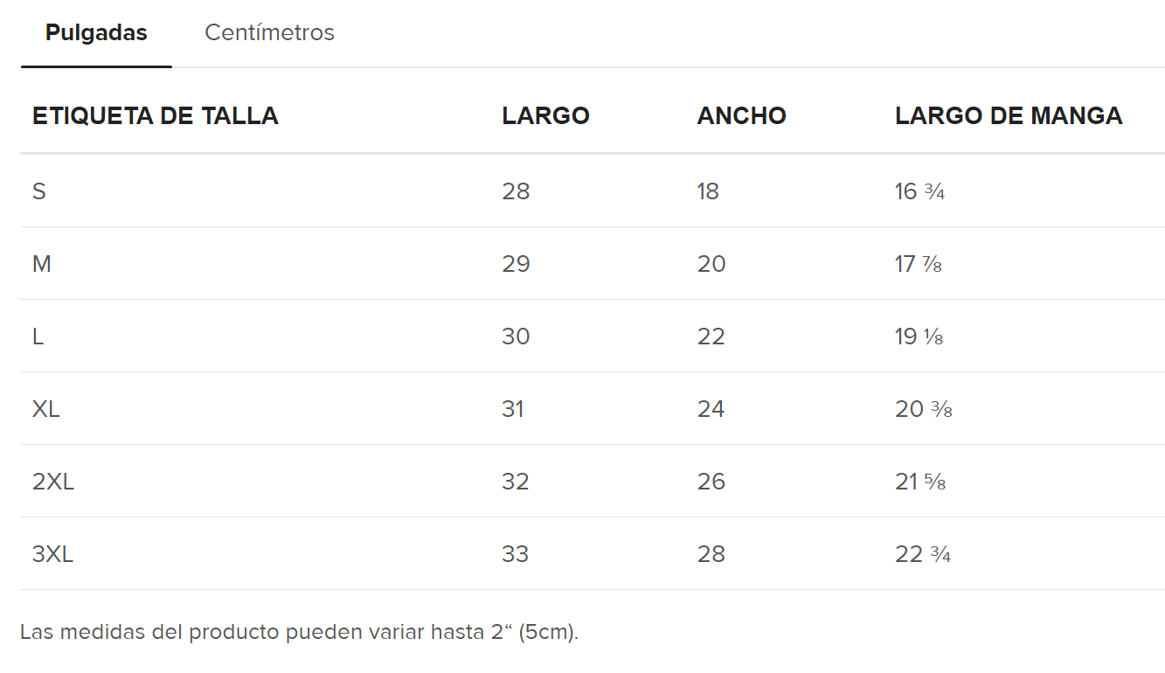Select the M size row label
Screen dimensions: 1165x673
pyautogui.click(x=42, y=264)
